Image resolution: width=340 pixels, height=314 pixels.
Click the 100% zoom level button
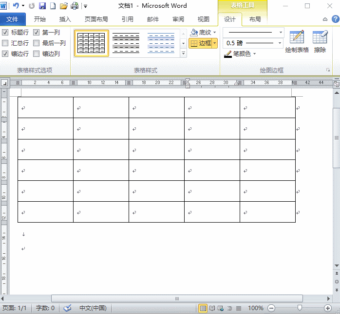click(x=255, y=308)
